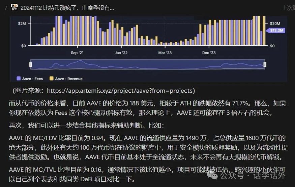The image size is (295, 187).
Task: Toggle the Aave - Revenue legend entry
Action: (66, 79)
